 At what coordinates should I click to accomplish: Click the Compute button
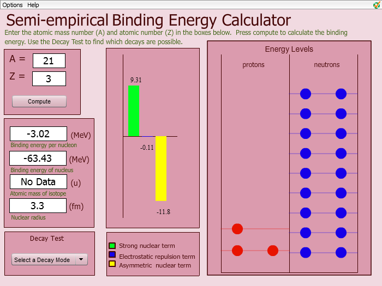(x=39, y=101)
